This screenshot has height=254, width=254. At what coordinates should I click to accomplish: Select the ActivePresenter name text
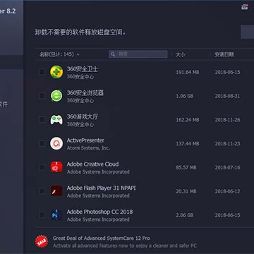[x=85, y=140]
